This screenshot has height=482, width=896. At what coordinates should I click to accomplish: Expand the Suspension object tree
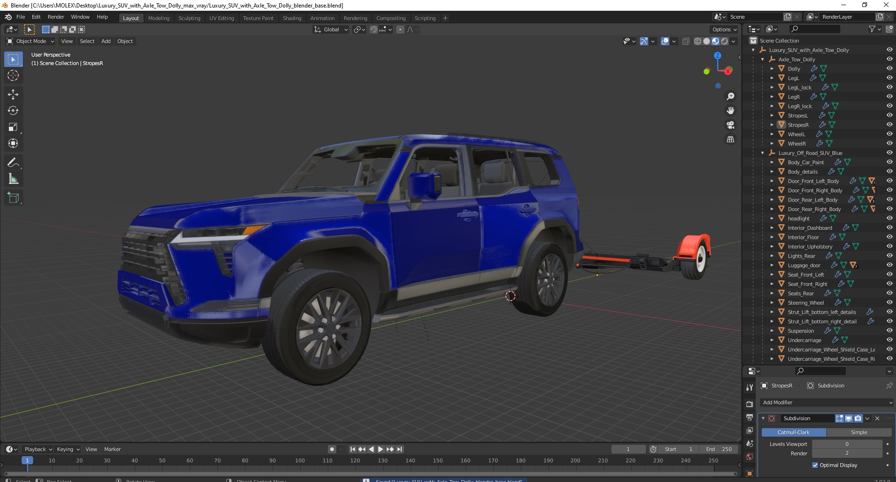(772, 331)
